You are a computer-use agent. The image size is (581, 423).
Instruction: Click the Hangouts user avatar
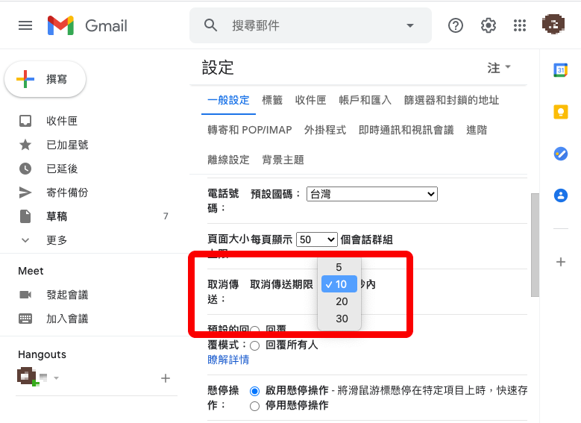point(28,377)
